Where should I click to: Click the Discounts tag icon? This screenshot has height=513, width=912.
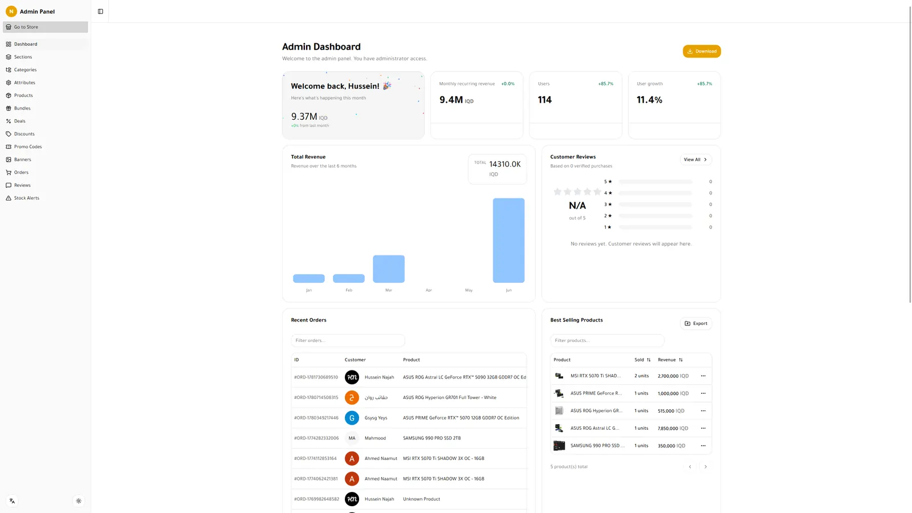pos(9,134)
